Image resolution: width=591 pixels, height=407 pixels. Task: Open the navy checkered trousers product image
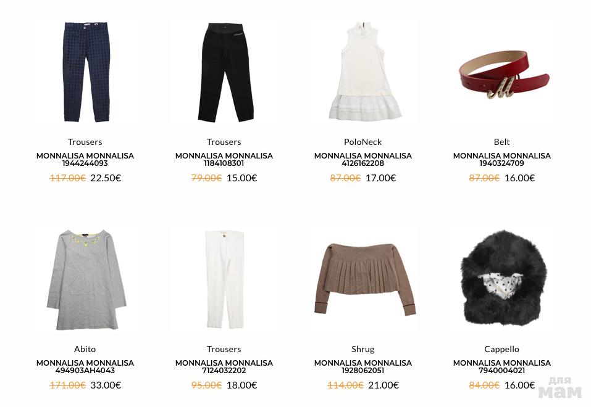[x=86, y=72]
